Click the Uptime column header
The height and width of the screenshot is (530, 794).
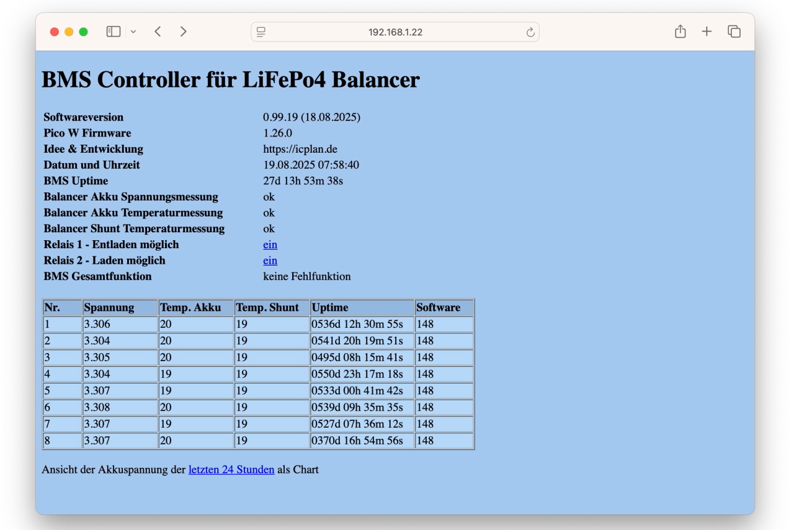pos(330,308)
